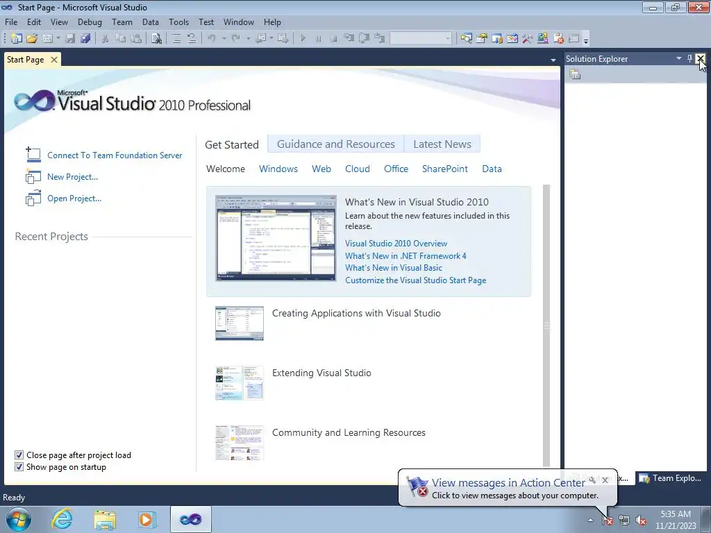Expand the Undo history dropdown arrow
Image resolution: width=711 pixels, height=533 pixels.
tap(224, 39)
